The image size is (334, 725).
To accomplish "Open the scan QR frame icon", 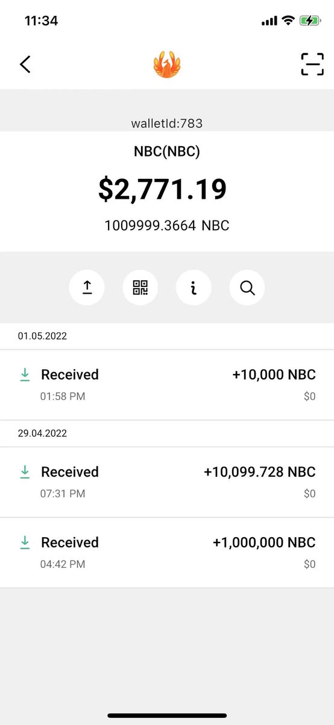I will click(x=312, y=64).
